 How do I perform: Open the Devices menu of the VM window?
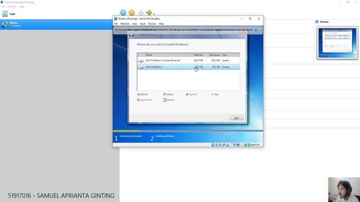152,24
